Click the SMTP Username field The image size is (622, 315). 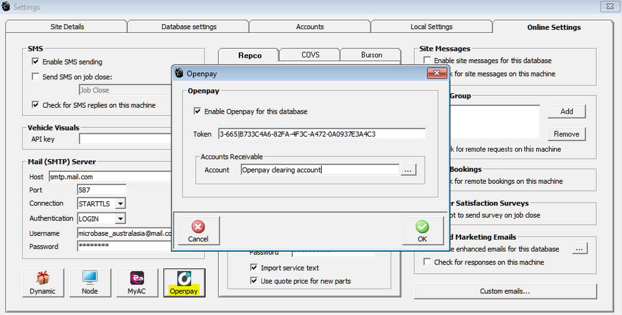click(124, 233)
